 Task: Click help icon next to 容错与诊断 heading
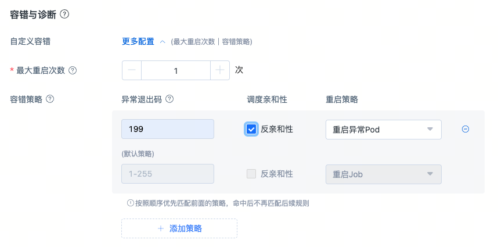click(x=64, y=15)
